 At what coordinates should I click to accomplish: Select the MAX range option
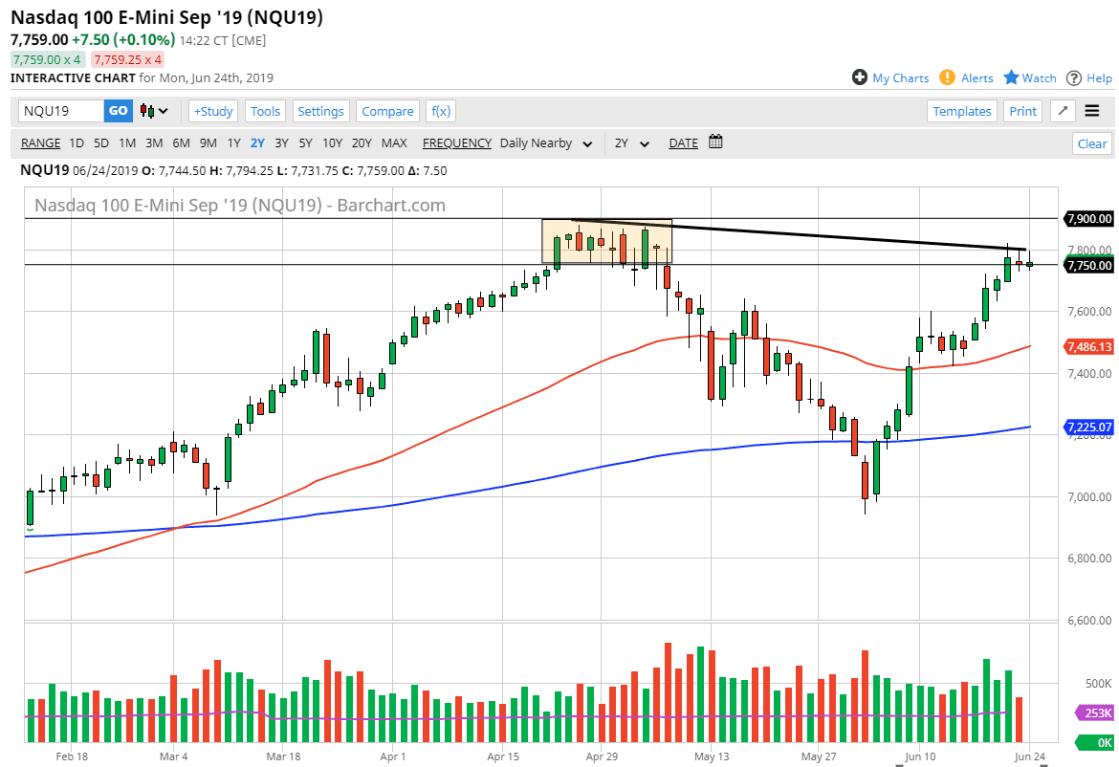coord(394,142)
